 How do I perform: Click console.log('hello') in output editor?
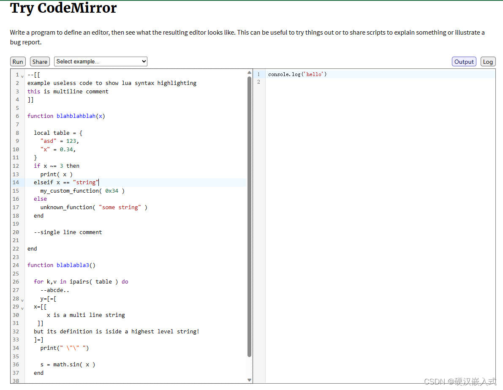coord(297,74)
